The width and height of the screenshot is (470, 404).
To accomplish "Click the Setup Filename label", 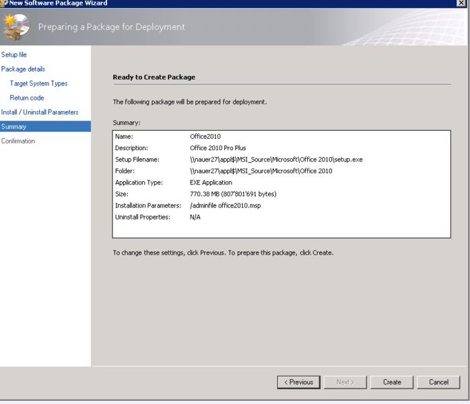I will pyautogui.click(x=137, y=160).
